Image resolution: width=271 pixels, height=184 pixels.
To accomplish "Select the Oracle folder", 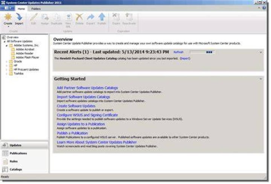I will [18, 61].
